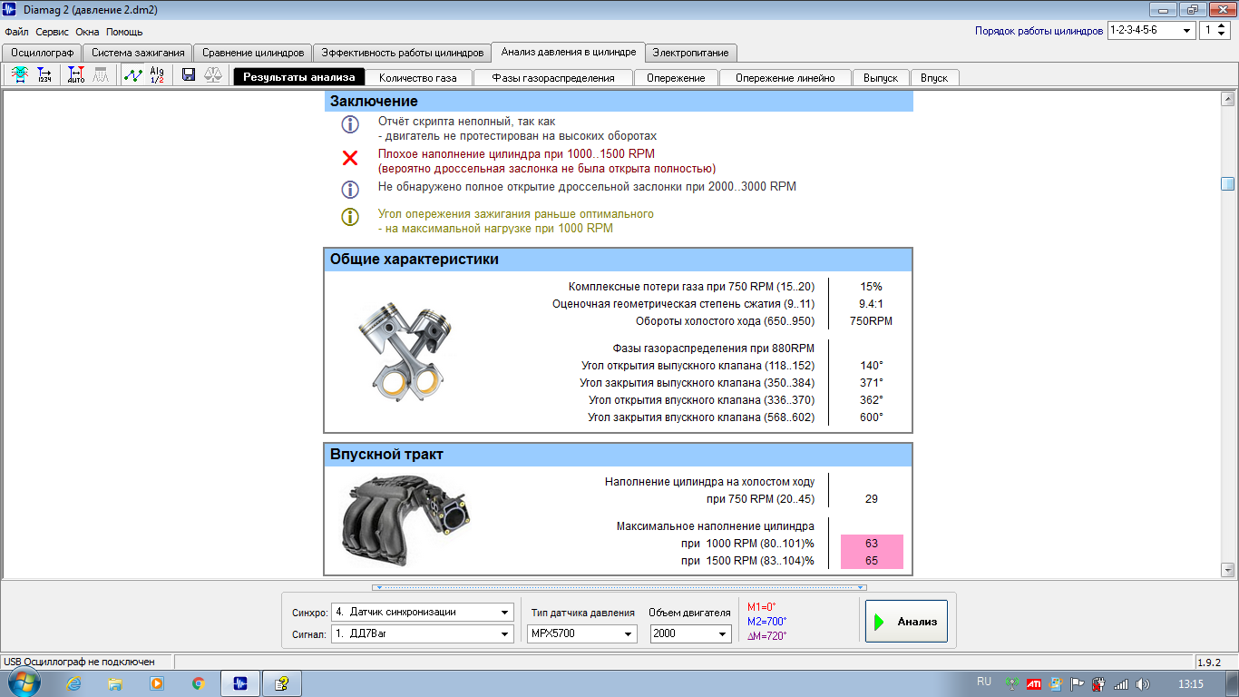The height and width of the screenshot is (697, 1239).
Task: Open the Окна menu
Action: (x=87, y=31)
